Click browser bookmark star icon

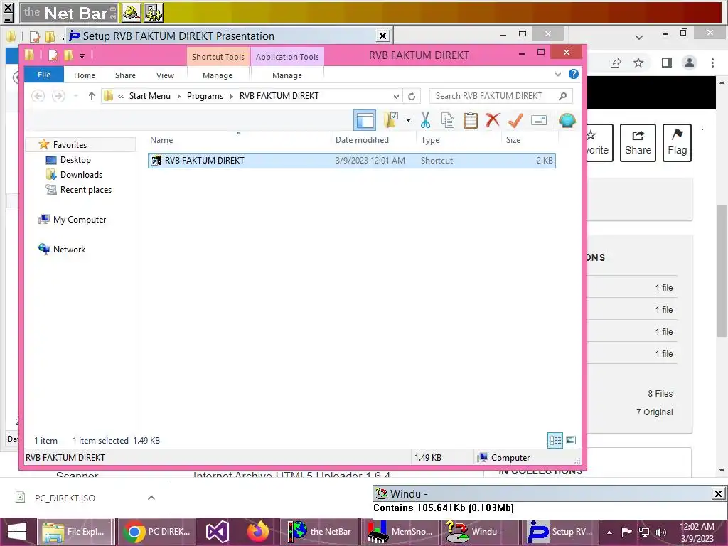(x=638, y=63)
